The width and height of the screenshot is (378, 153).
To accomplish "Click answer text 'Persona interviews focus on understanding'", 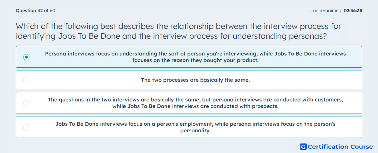I will coord(195,57).
